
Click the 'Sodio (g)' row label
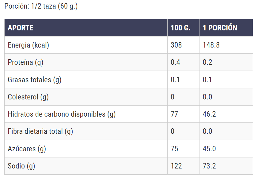pyautogui.click(x=21, y=166)
